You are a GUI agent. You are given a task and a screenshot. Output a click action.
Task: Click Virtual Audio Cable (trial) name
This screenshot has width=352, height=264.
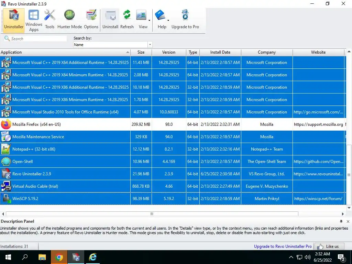click(35, 186)
